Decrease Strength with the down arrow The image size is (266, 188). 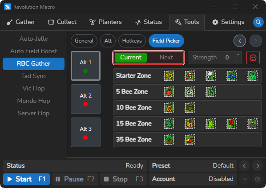coord(238,61)
